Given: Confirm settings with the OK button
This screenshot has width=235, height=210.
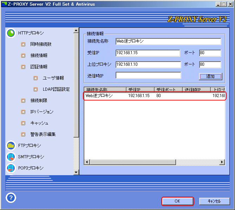Looking at the screenshot, I should [x=177, y=201].
